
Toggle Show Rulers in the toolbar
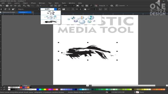click(x=83, y=5)
